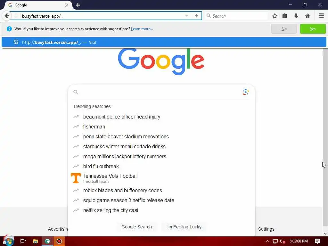The width and height of the screenshot is (328, 246).
Task: Accept search suggestions with Yes button
Action: 313,29
